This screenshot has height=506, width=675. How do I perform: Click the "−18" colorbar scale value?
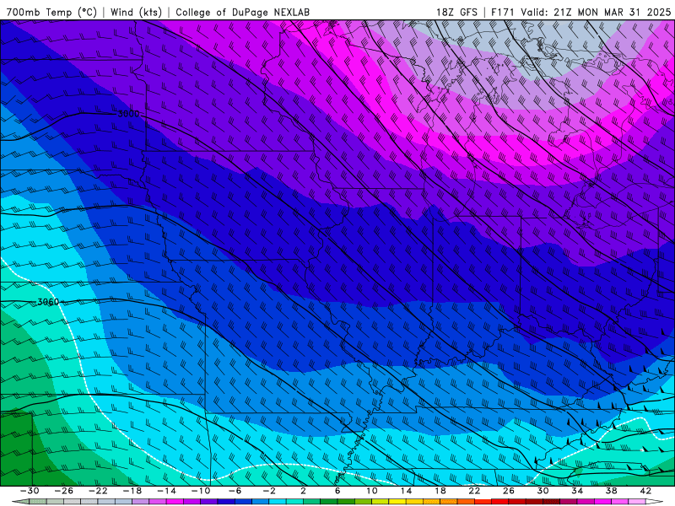[132, 491]
